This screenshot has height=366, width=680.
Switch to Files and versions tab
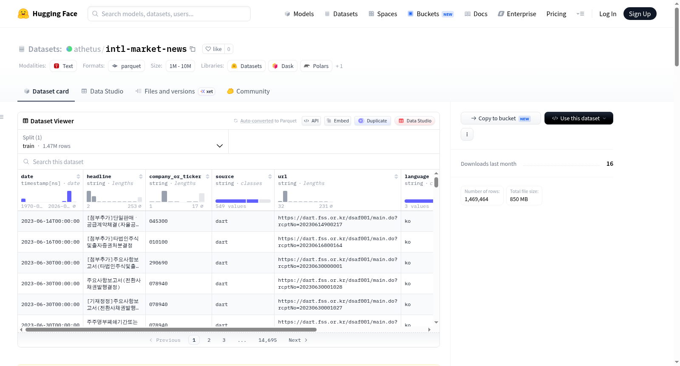tap(175, 91)
